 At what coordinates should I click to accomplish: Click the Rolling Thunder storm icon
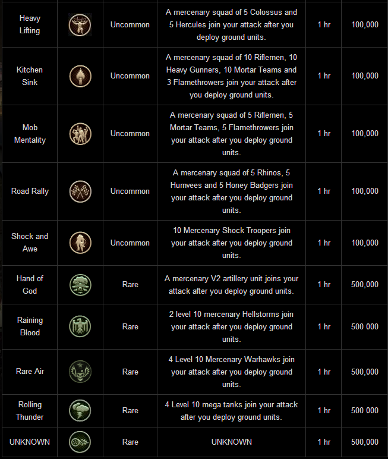coord(80,410)
